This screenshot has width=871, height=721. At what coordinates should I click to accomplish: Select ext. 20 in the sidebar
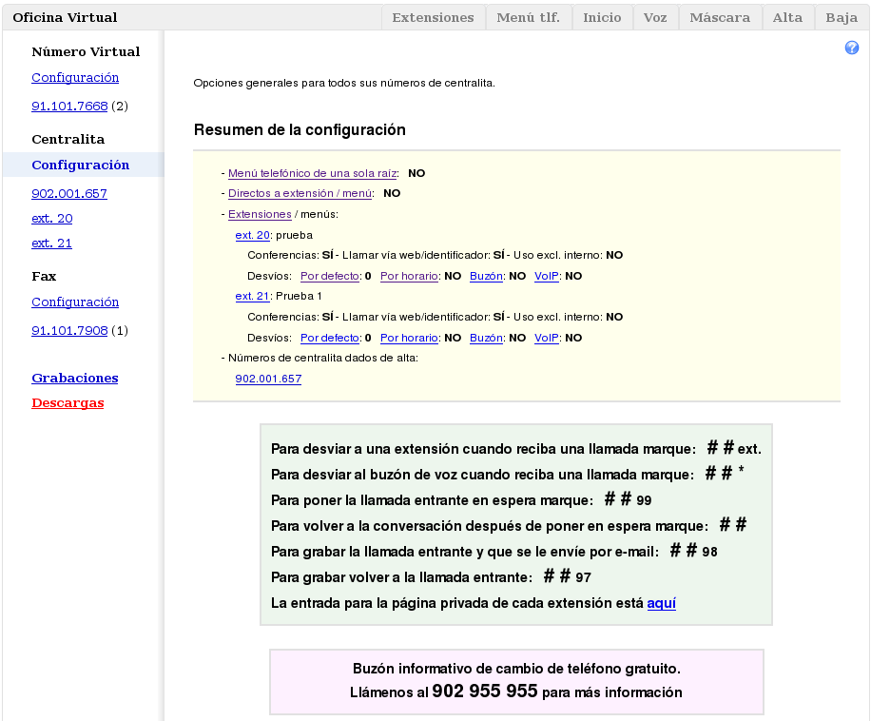point(51,218)
